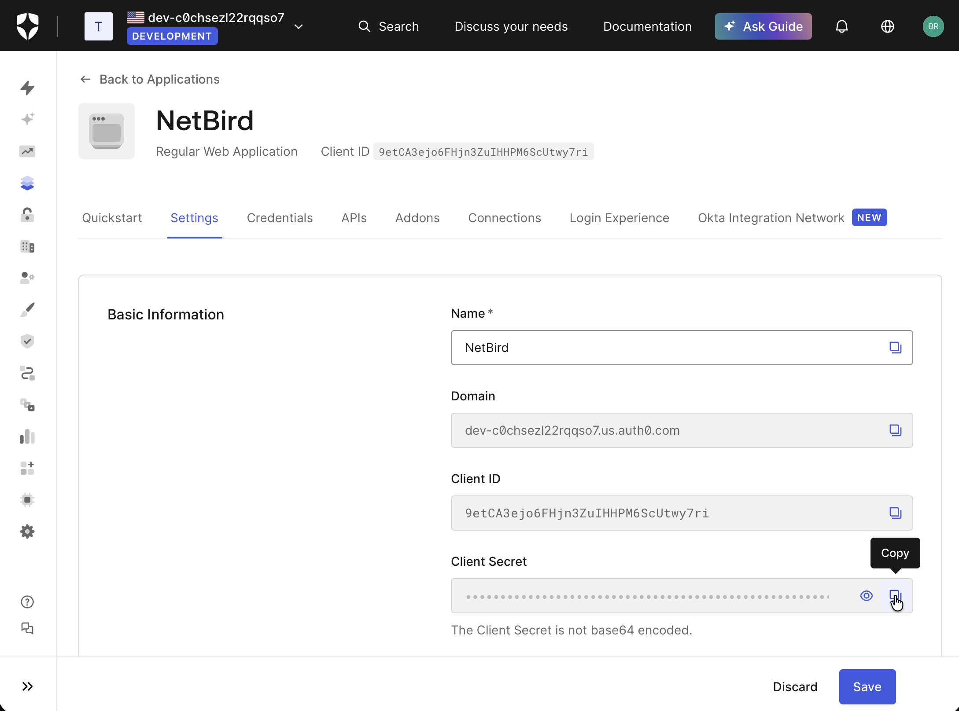Viewport: 959px width, 711px height.
Task: Copy the Domain field value
Action: tap(895, 430)
